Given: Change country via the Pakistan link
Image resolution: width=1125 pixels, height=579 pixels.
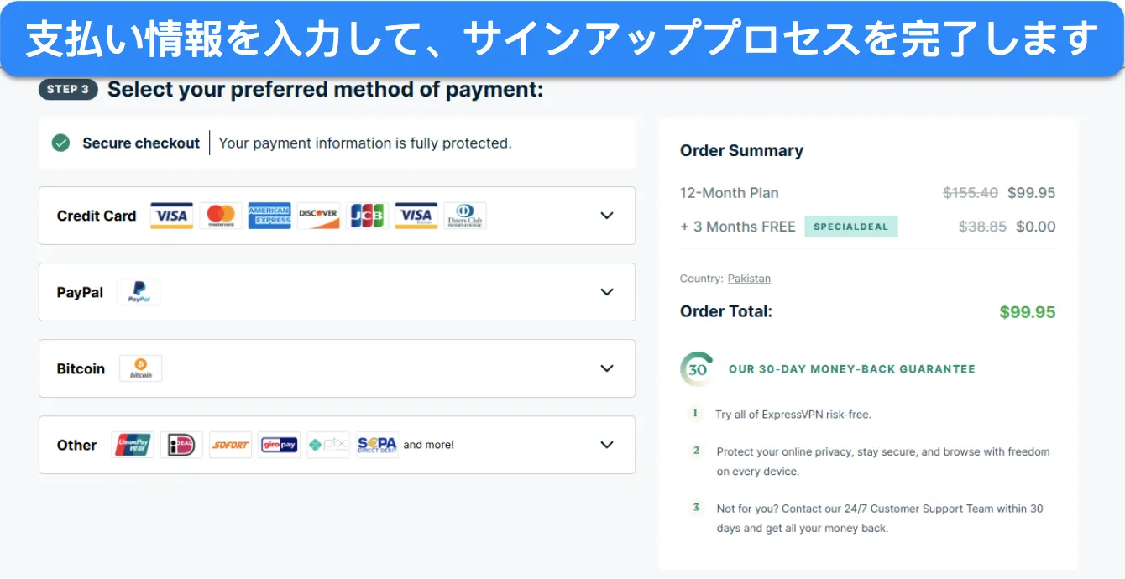Looking at the screenshot, I should pyautogui.click(x=749, y=279).
